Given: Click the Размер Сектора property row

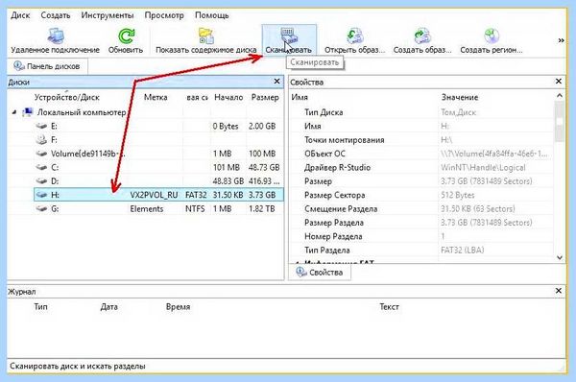Looking at the screenshot, I should [x=421, y=195].
